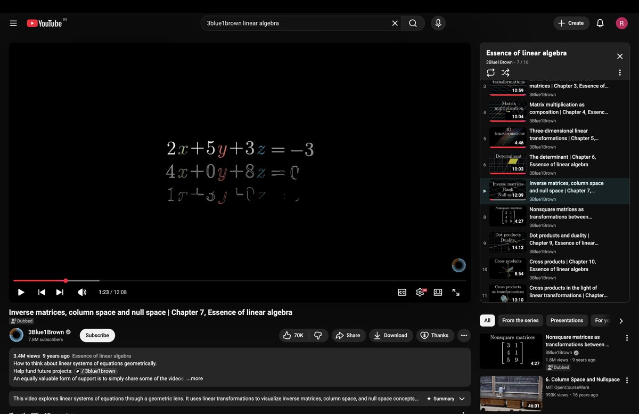
Task: Select From the series chip
Action: pyautogui.click(x=520, y=320)
